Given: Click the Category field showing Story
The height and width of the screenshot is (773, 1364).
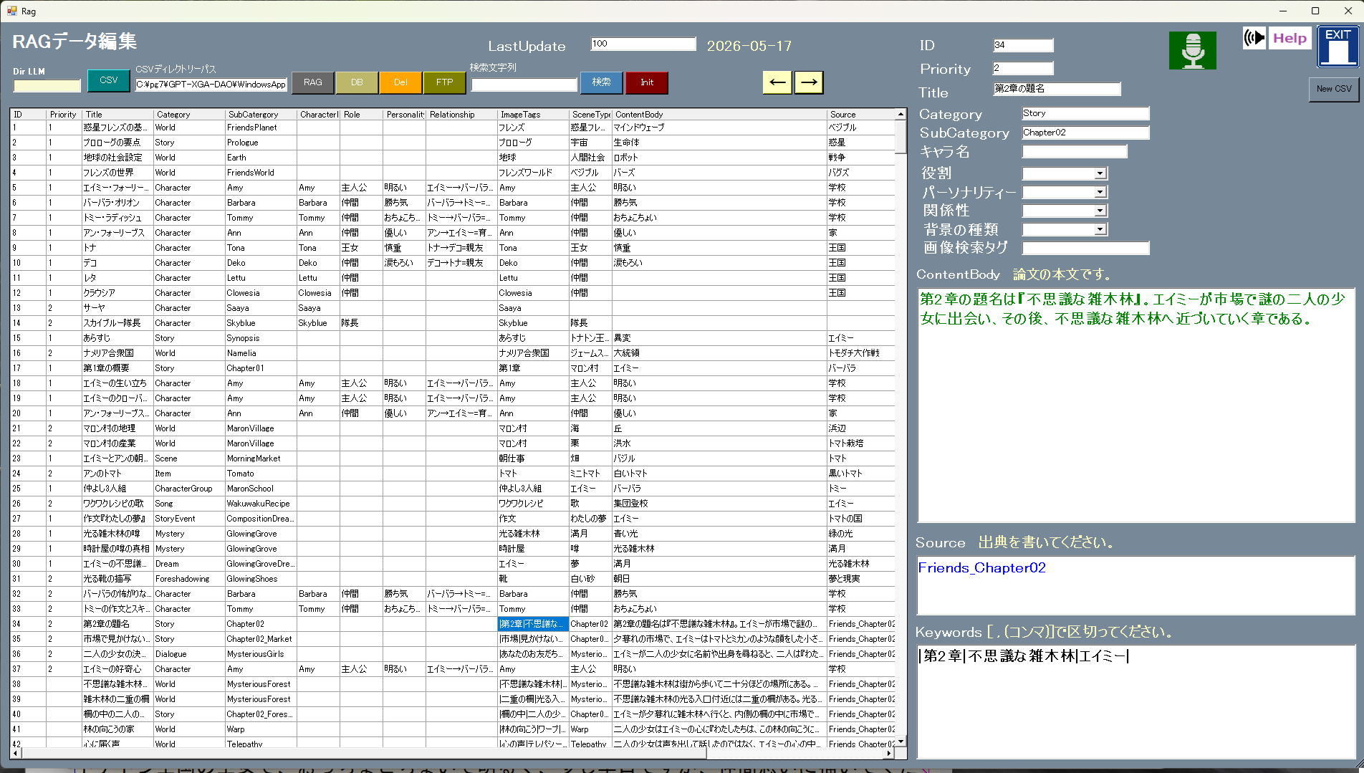Looking at the screenshot, I should 1085,113.
